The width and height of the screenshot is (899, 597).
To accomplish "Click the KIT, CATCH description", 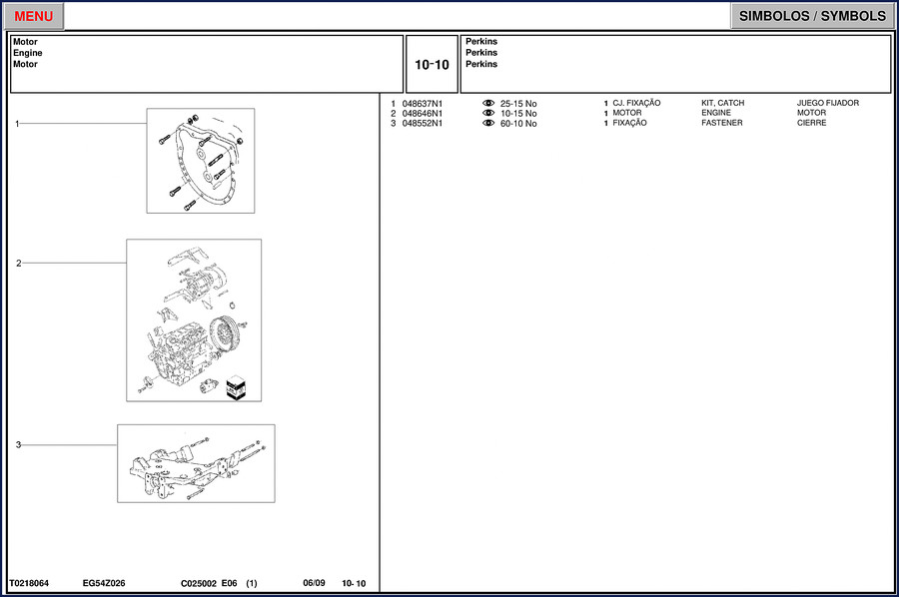I will coord(722,103).
